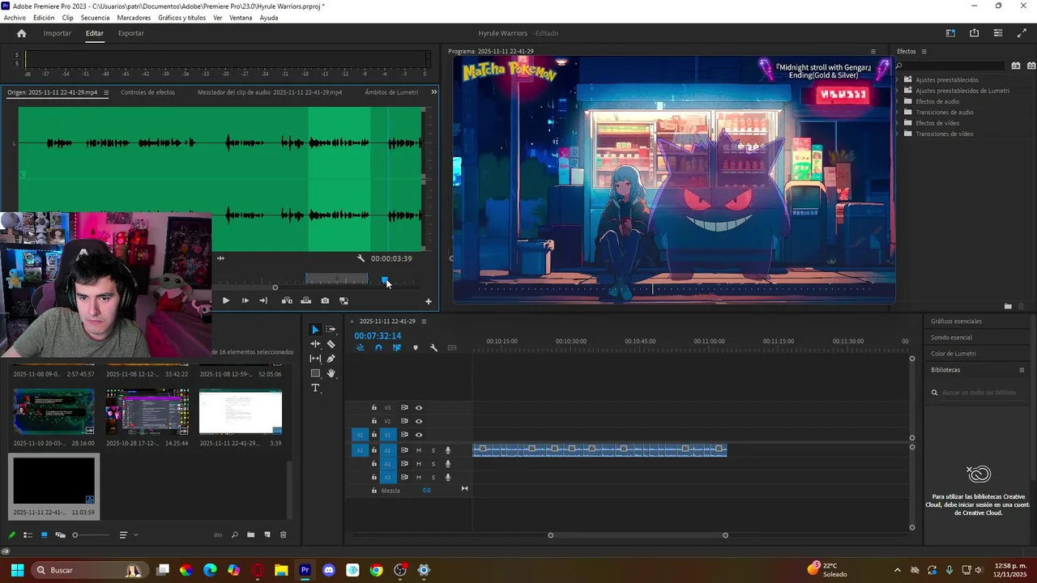Select the Razor tool

331,344
